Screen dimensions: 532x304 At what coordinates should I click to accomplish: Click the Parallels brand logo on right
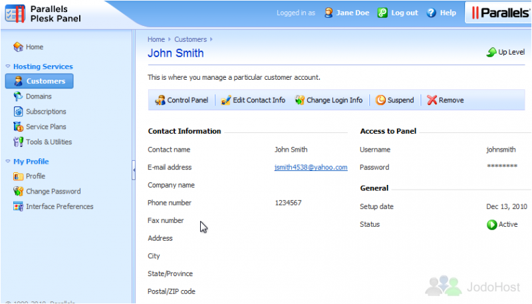[500, 13]
